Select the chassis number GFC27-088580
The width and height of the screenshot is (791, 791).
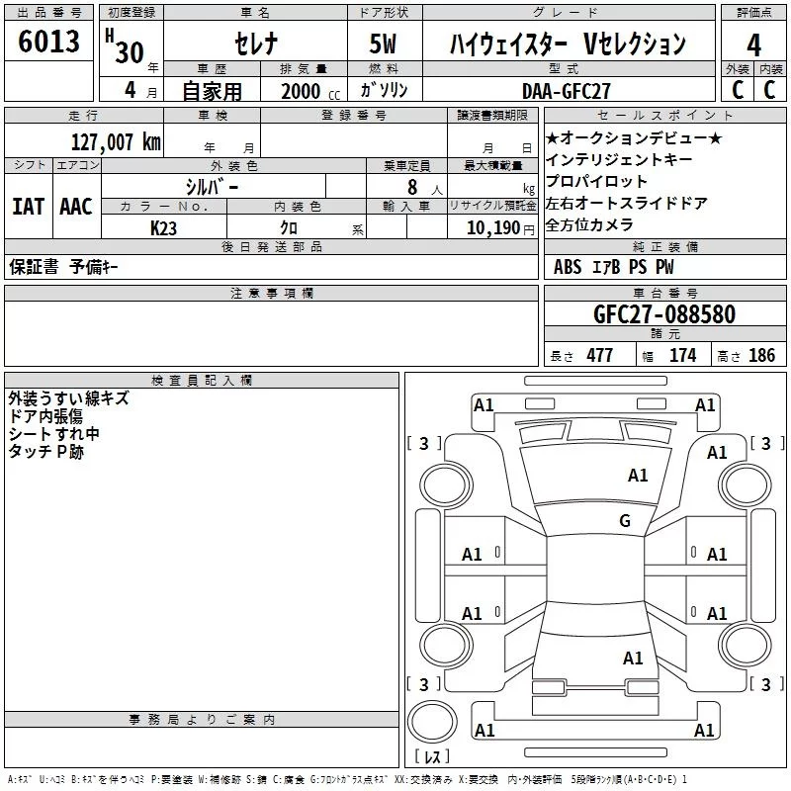coord(664,313)
